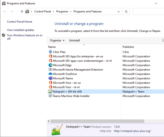Click the Notepad++ Team publisher cell
164x137 pixels.
tap(133, 92)
